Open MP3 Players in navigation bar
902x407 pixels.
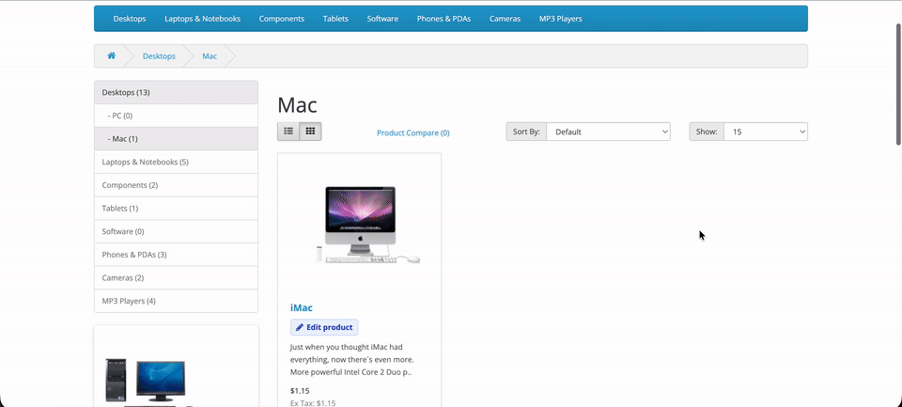point(560,19)
